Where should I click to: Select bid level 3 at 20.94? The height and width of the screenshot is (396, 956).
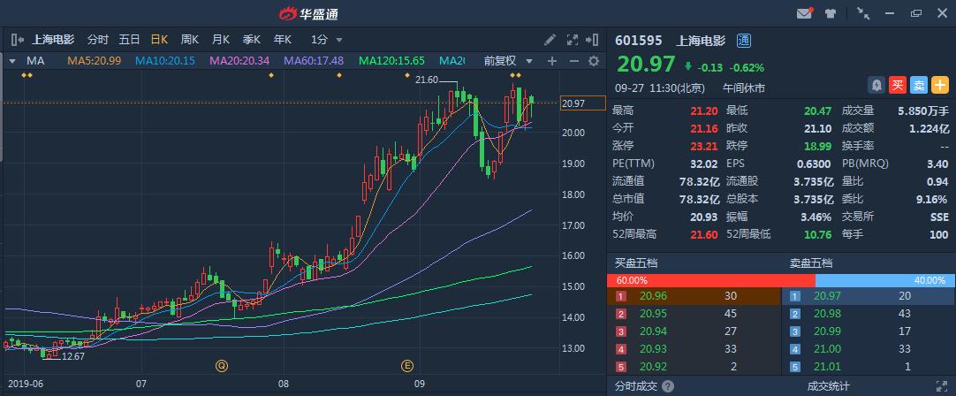pyautogui.click(x=694, y=332)
